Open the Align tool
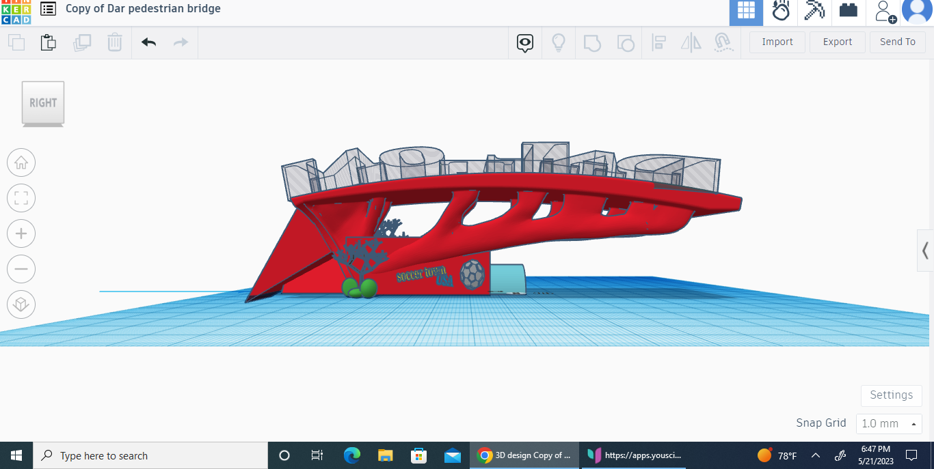Image resolution: width=934 pixels, height=469 pixels. click(x=658, y=42)
